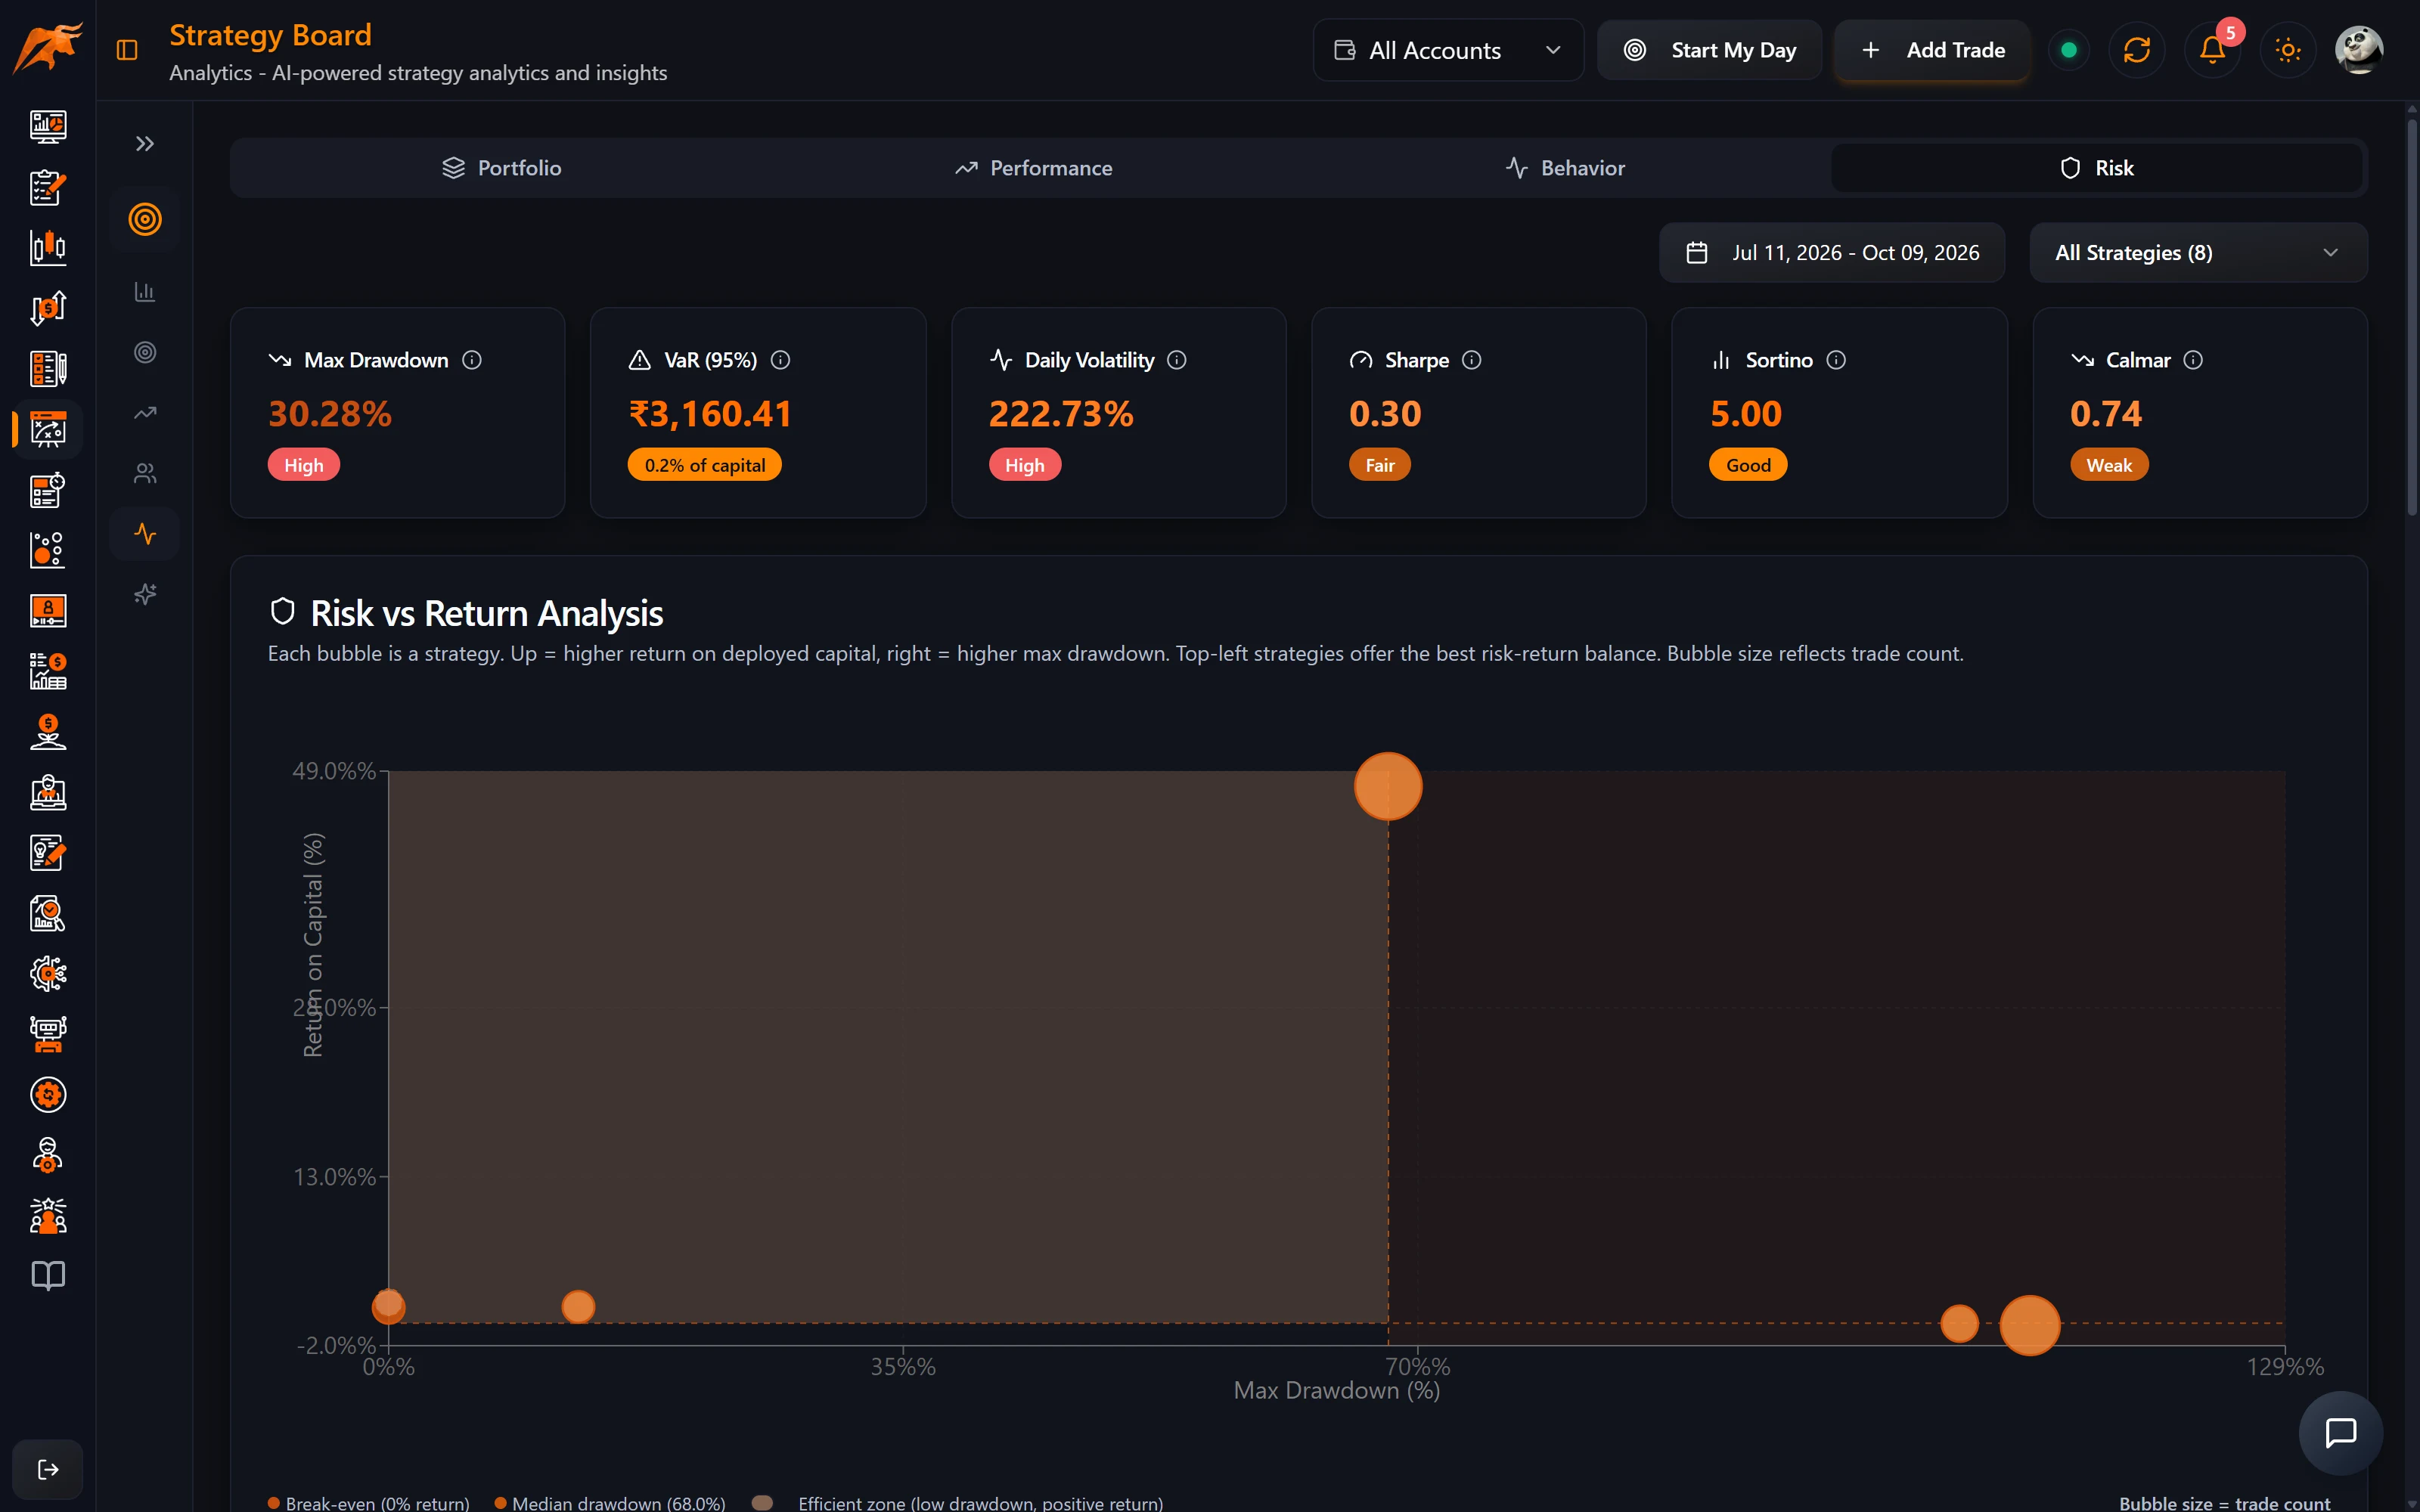The height and width of the screenshot is (1512, 2420).
Task: Open the clipboard checklist with pencil icon
Action: (x=48, y=187)
